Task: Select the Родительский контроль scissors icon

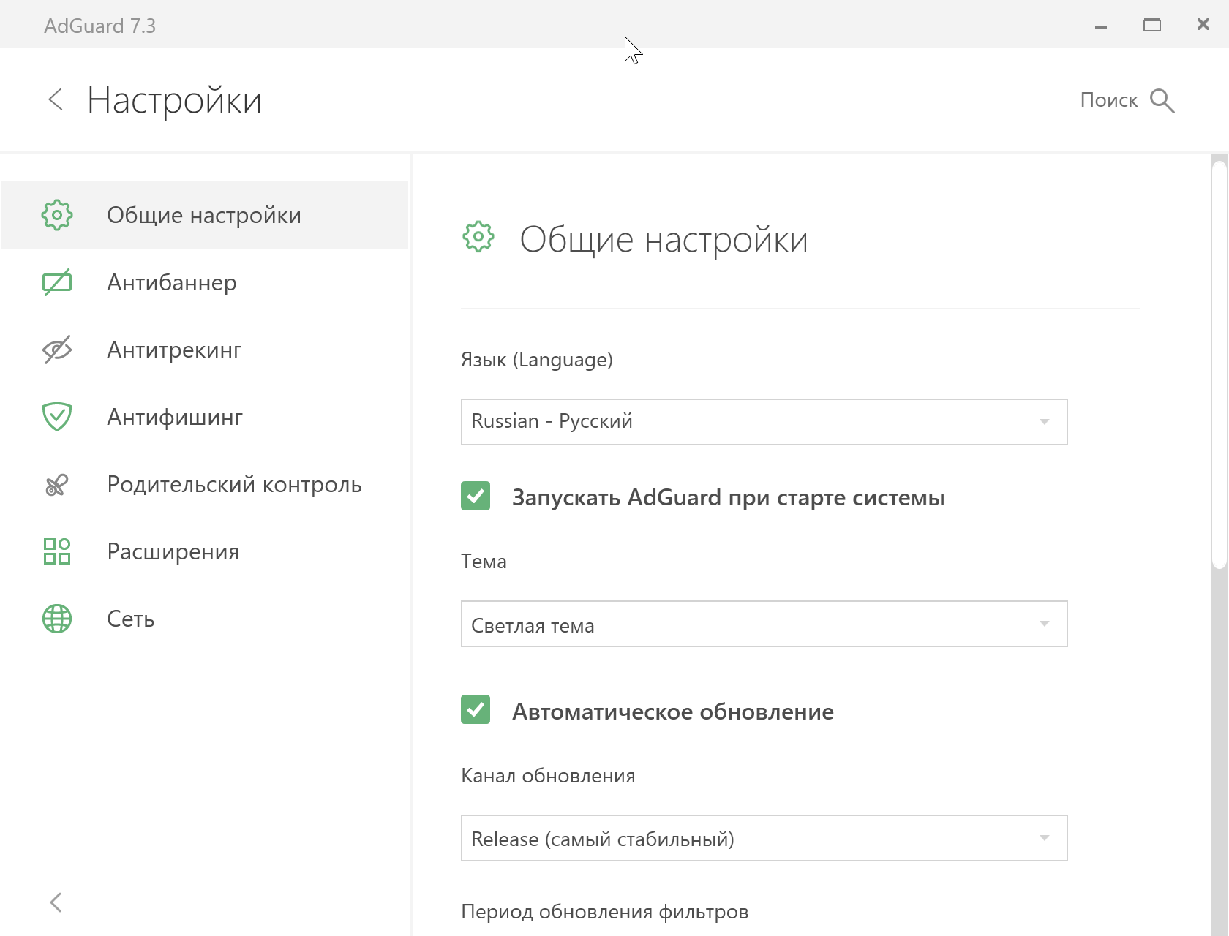Action: 56,484
